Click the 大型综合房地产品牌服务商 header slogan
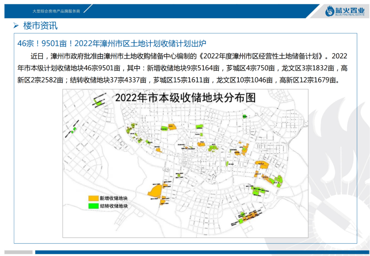370x256 pixels. 56,11
